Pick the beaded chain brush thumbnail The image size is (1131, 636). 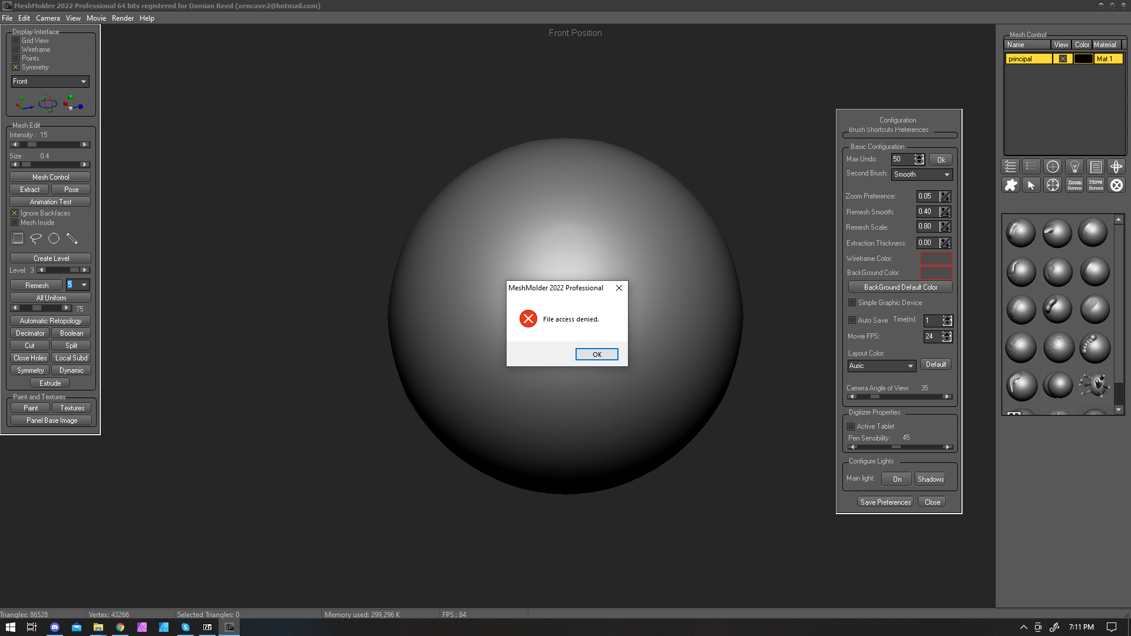point(1094,347)
